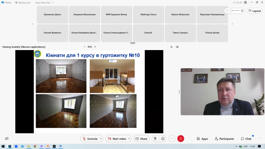Screen dimensions: 265x149
Task: Open Telegram from the taskbar
Action: (22, 146)
